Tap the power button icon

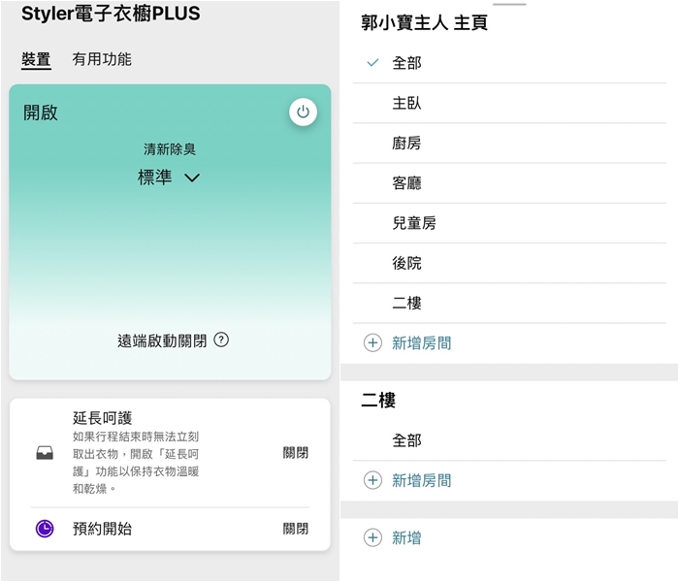(x=303, y=113)
